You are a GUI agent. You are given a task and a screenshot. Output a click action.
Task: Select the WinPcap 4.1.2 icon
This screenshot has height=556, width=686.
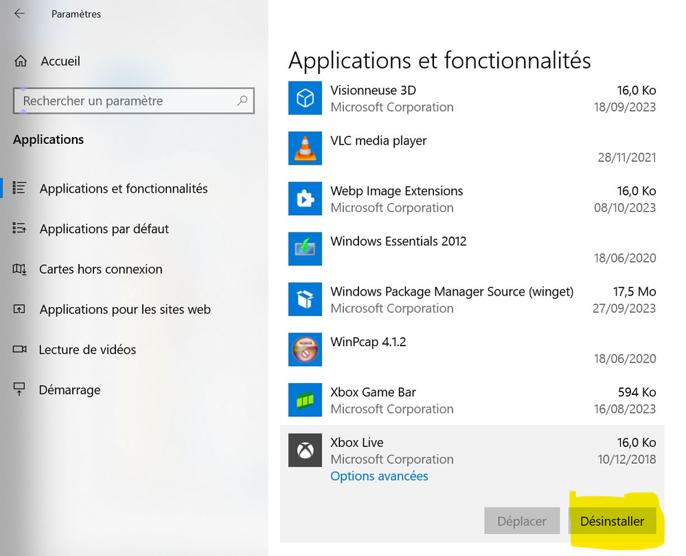(305, 350)
